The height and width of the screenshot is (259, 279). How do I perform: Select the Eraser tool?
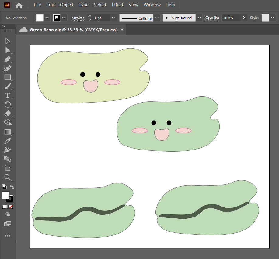coord(8,114)
